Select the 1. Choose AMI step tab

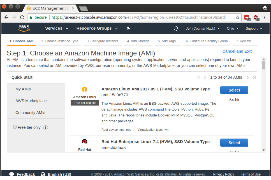coord(21,41)
